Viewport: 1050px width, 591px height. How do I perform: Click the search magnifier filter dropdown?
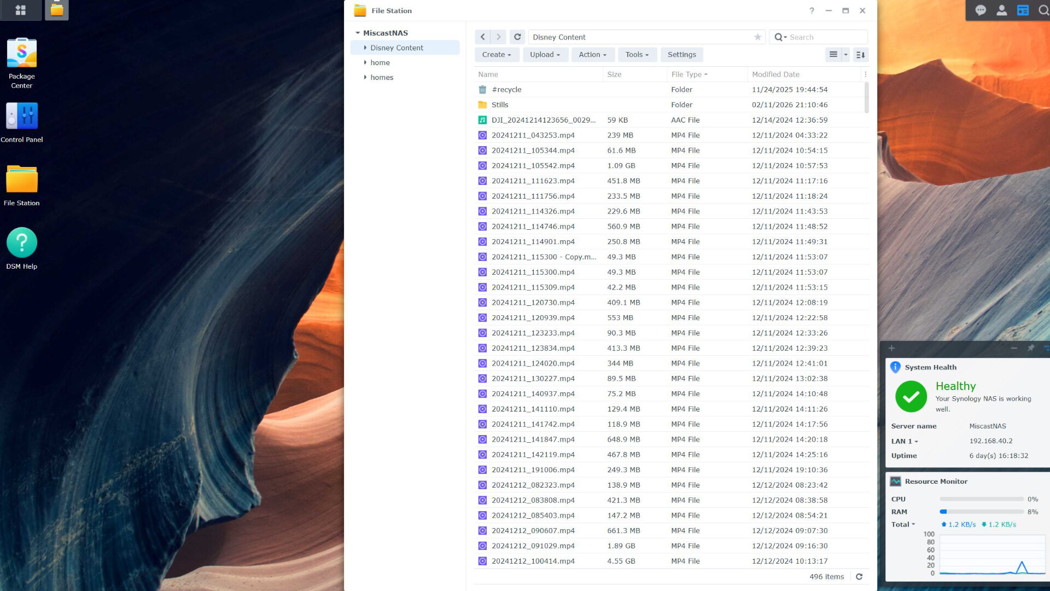pos(780,37)
